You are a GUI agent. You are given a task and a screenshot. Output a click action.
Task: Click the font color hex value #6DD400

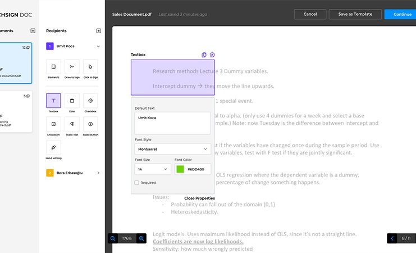click(x=196, y=169)
